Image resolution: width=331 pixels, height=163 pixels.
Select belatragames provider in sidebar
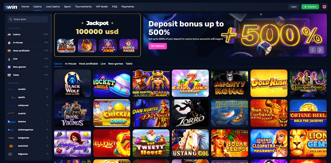tap(28, 129)
